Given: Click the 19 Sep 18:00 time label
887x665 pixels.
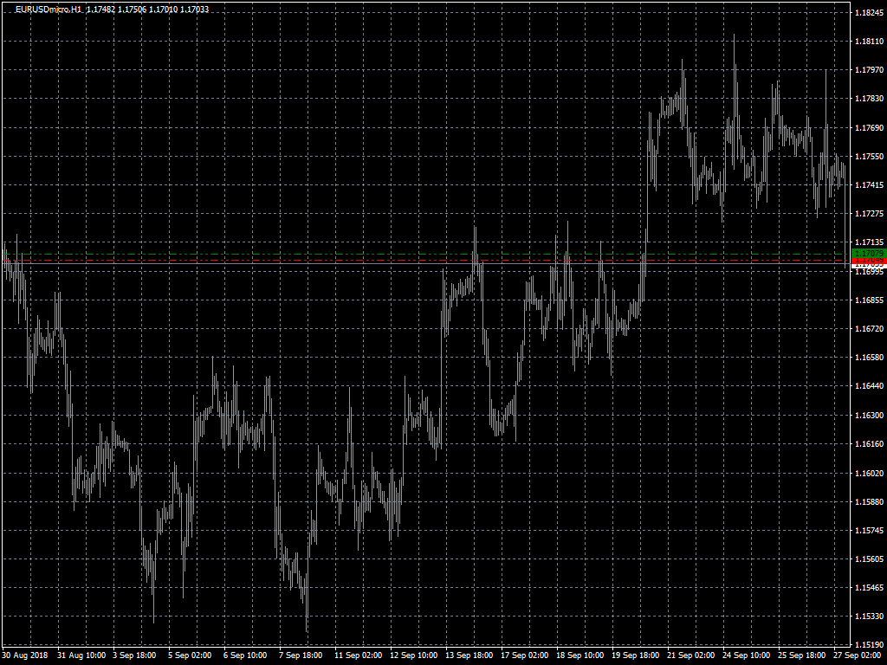Looking at the screenshot, I should pos(635,655).
